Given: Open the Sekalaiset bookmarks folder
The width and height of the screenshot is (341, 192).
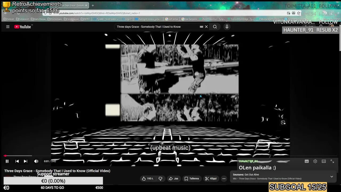Looking at the screenshot, I should coord(22,19).
